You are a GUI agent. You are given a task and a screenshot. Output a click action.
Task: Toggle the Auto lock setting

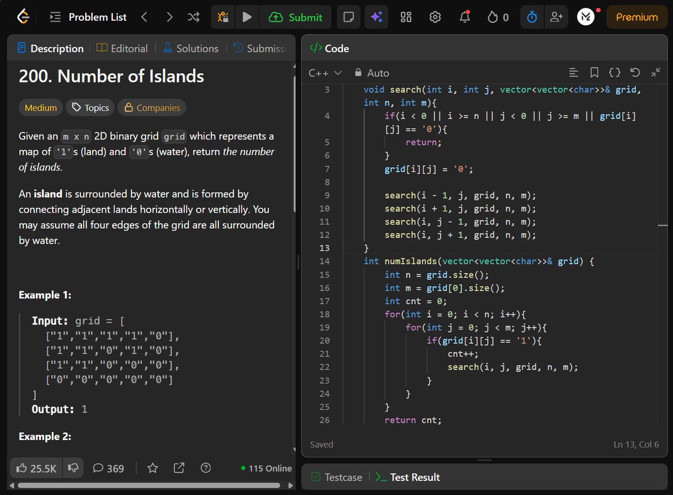(x=372, y=73)
